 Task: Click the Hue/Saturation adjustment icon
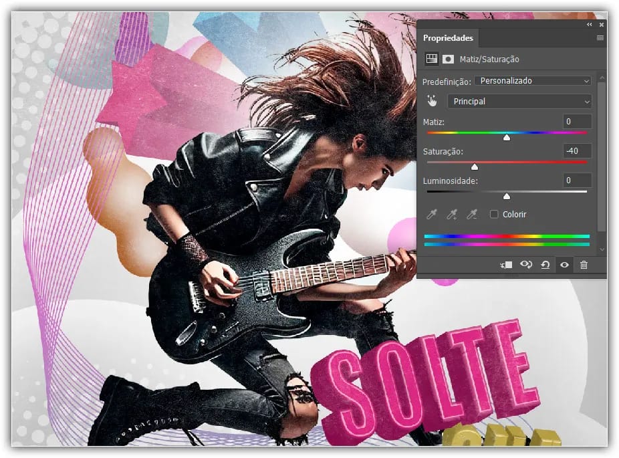tap(431, 60)
